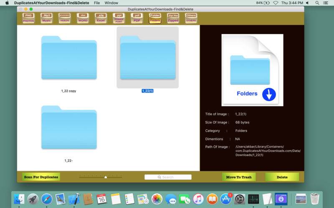Open Calendar from the dock

pyautogui.click(x=101, y=199)
